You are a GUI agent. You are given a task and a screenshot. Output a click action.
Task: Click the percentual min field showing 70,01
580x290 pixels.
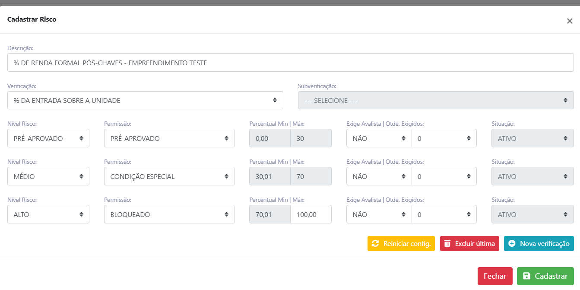coord(270,214)
